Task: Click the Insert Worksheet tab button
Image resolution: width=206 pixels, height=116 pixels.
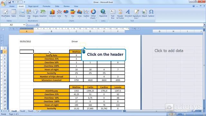Action: coord(38,111)
